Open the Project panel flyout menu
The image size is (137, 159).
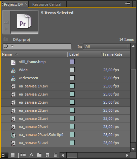pos(128,4)
